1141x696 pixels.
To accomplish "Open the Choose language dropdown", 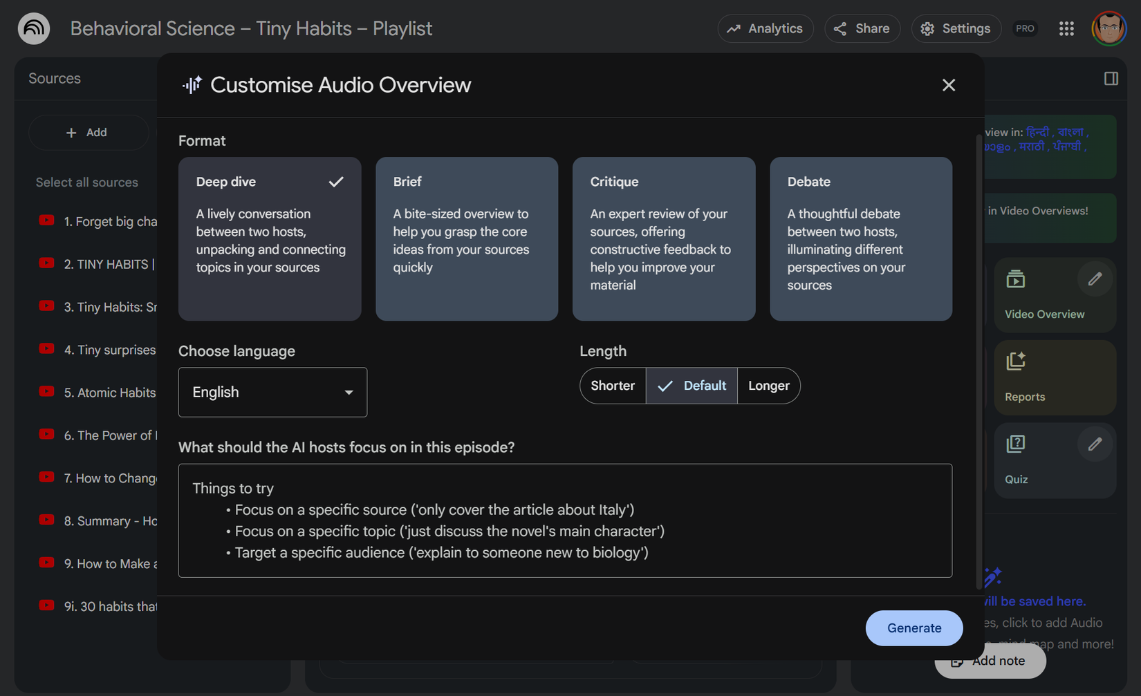I will 272,392.
